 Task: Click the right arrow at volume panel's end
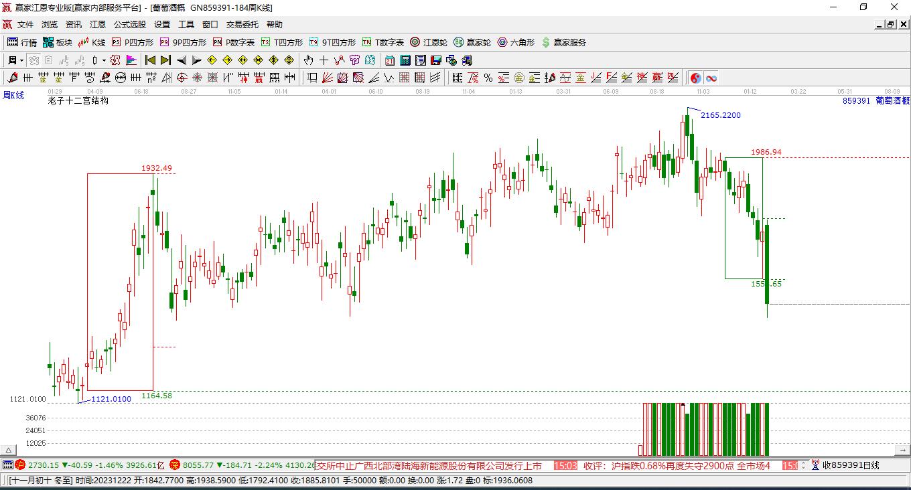click(904, 451)
